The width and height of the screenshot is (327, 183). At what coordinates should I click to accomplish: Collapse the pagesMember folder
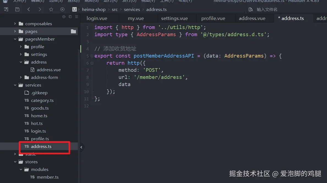click(x=15, y=39)
